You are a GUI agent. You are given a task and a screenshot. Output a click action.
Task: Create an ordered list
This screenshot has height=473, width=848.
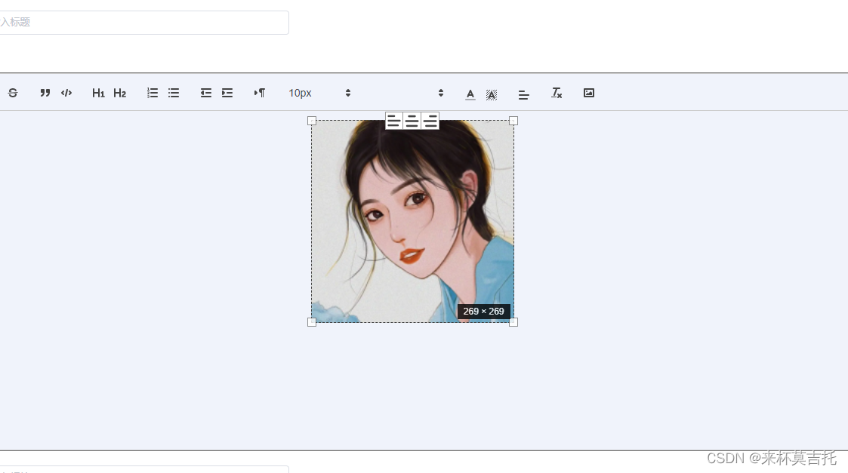pyautogui.click(x=152, y=93)
